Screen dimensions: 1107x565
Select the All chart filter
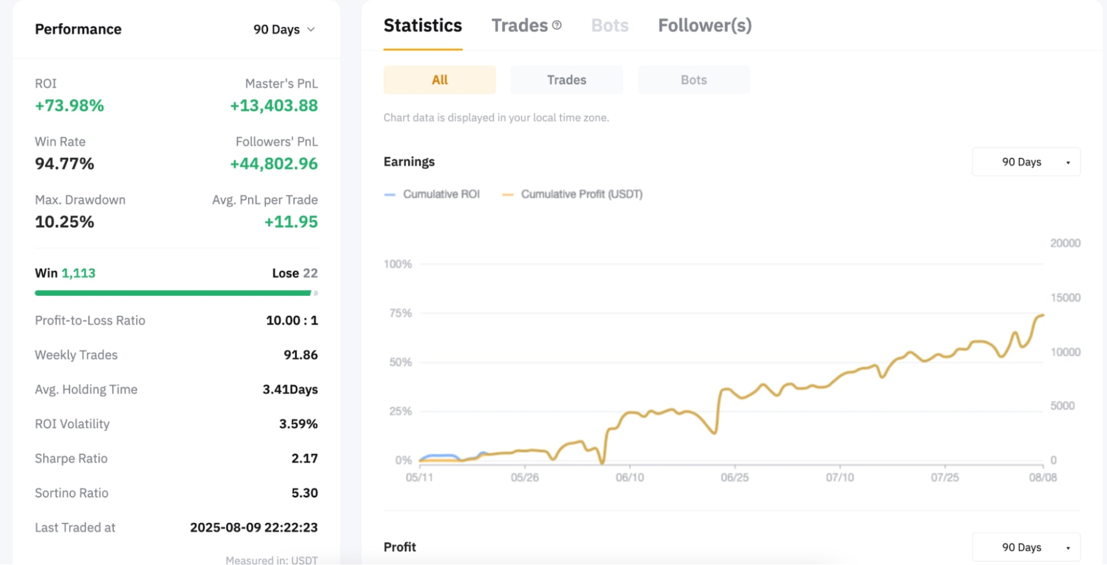(x=439, y=80)
